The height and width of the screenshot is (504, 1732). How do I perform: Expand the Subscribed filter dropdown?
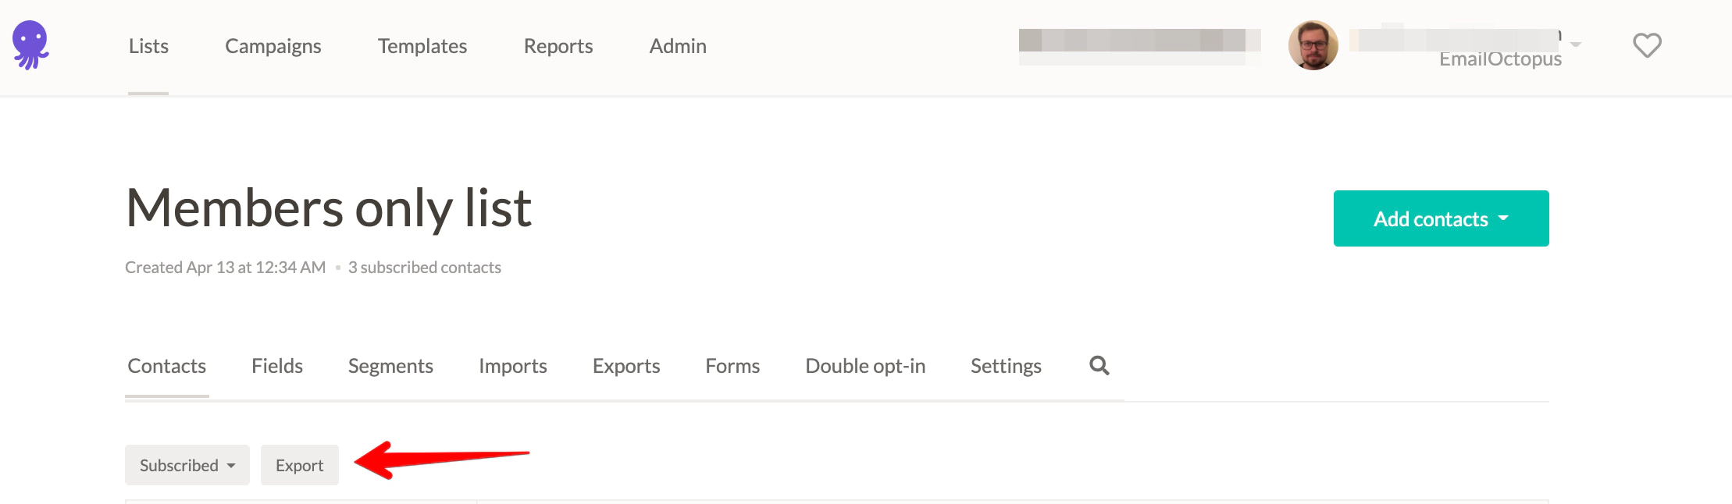pyautogui.click(x=187, y=465)
